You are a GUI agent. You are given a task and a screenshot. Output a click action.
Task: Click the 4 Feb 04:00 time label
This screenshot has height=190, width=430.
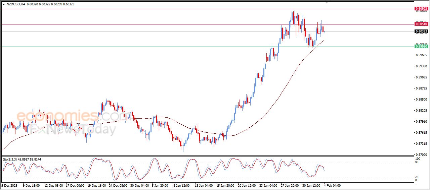(x=333, y=185)
